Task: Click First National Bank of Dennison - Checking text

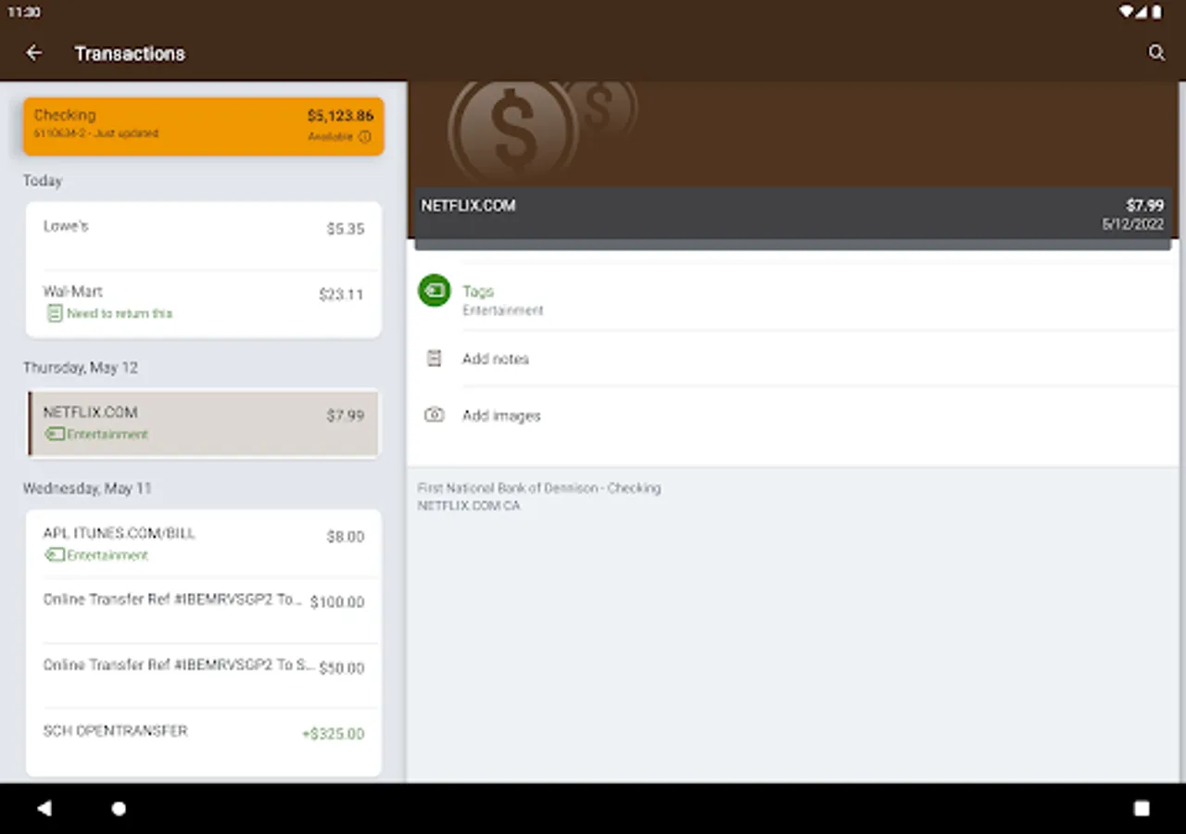Action: point(539,488)
